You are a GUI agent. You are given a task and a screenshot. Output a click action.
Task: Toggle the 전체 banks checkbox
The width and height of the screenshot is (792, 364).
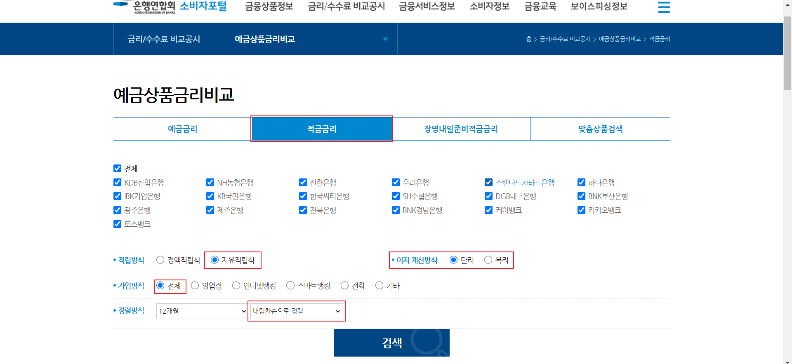[117, 169]
